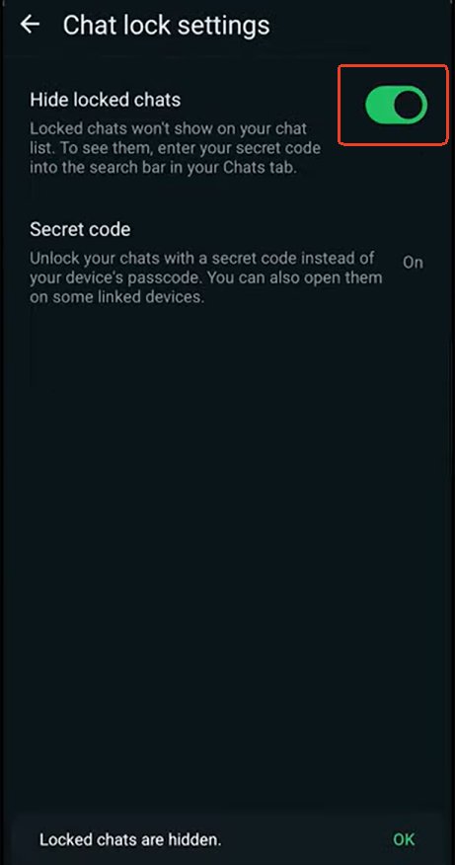Open the Secret code setting
This screenshot has width=455, height=865.
pyautogui.click(x=227, y=262)
